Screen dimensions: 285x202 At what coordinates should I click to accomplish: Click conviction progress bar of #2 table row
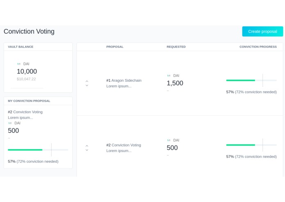pos(251,145)
